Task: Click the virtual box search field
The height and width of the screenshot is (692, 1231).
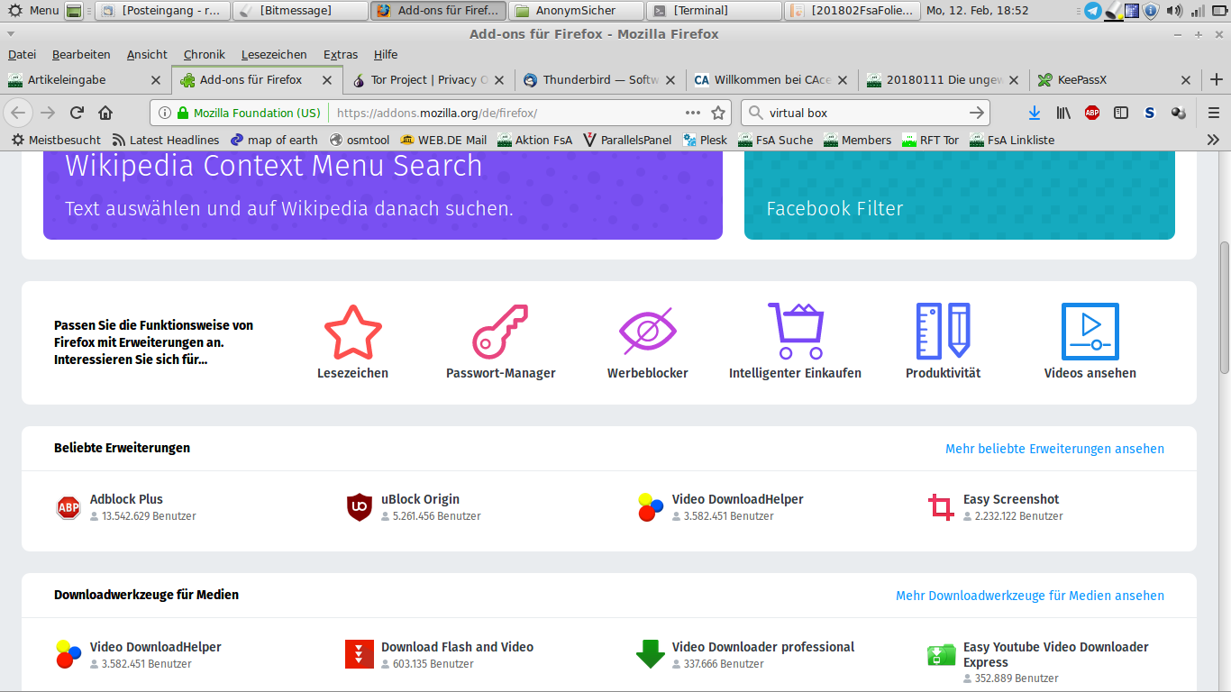Action: point(865,113)
